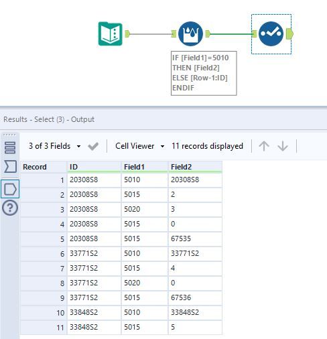Click Field1 cell '5020' in record 8
Viewport: 327px width, 339px height.
pyautogui.click(x=145, y=283)
